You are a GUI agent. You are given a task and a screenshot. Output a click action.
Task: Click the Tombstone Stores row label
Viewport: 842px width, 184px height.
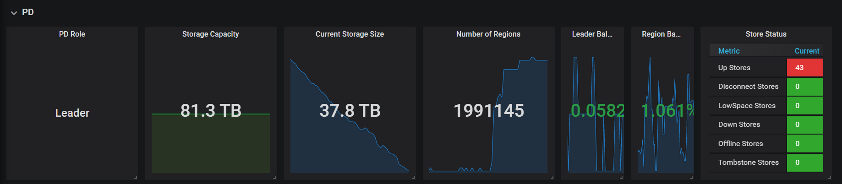(748, 162)
